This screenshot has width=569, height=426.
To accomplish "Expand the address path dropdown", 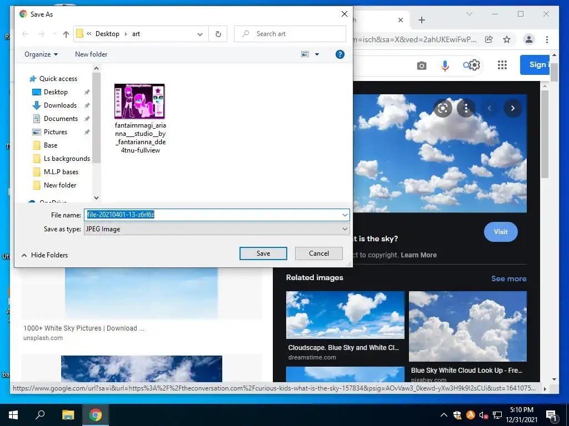I will pos(200,34).
